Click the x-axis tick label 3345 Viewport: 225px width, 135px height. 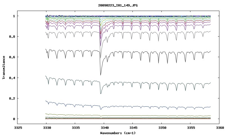(133, 128)
